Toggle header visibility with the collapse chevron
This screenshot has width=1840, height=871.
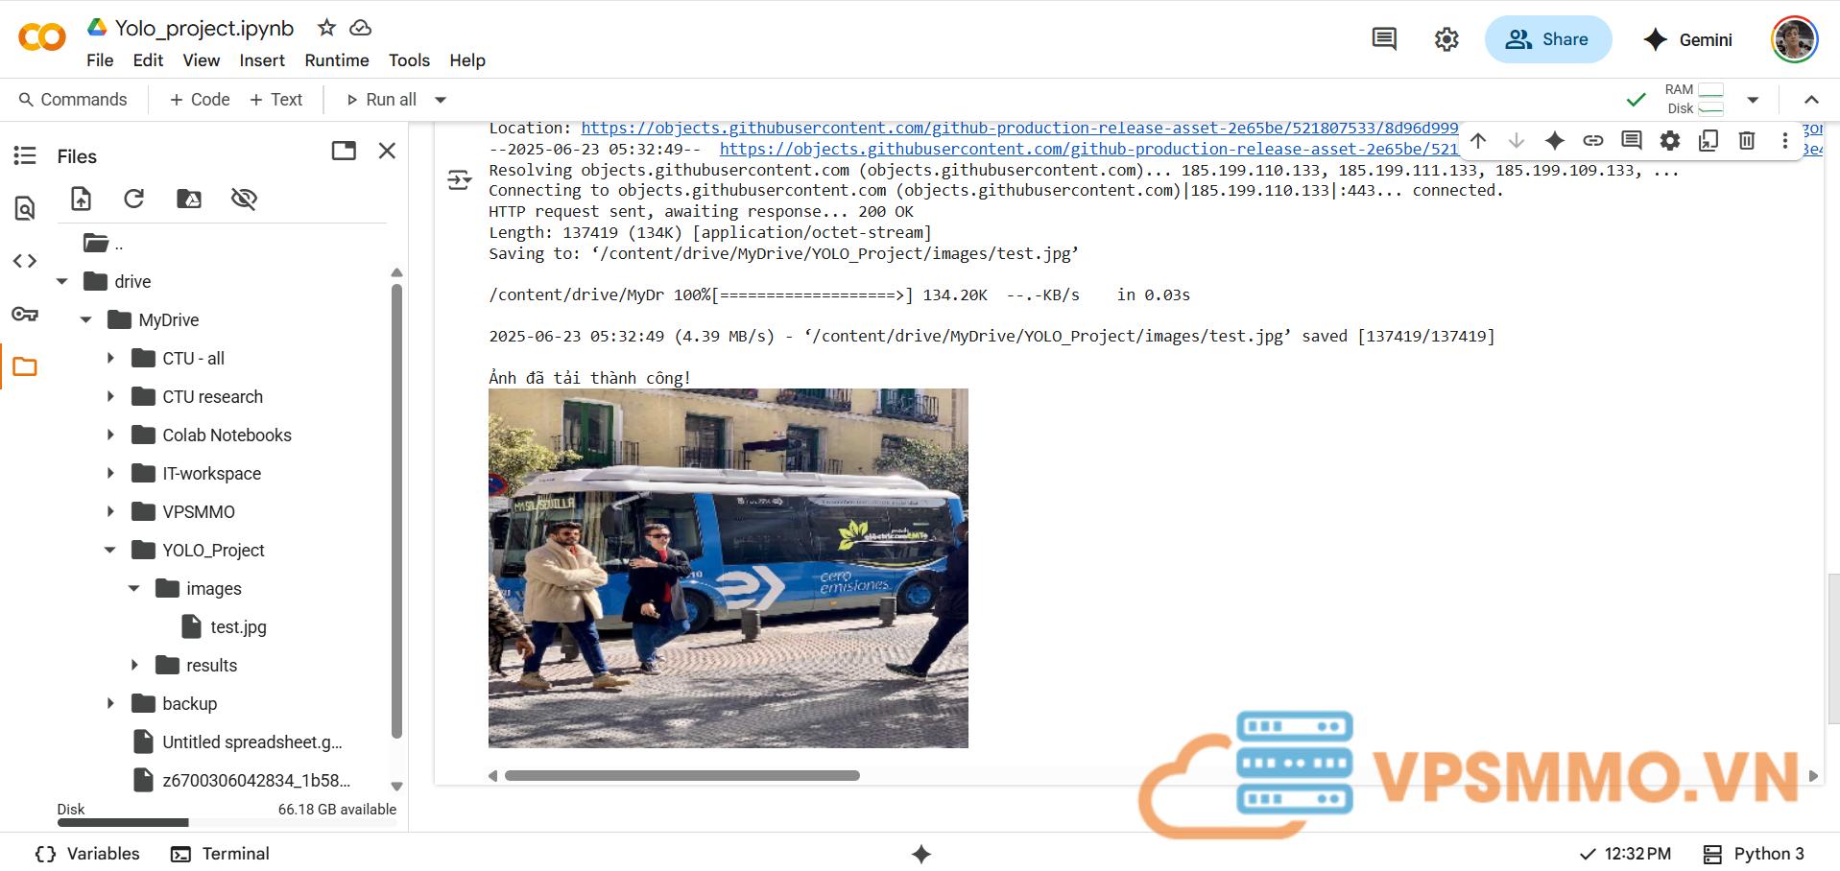pos(1811,100)
